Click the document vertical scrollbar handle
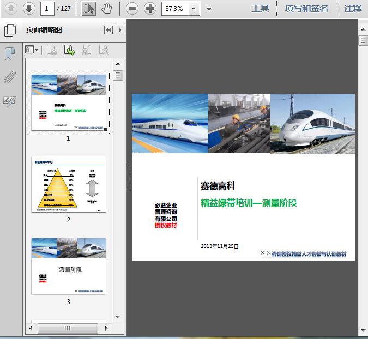 pos(363,40)
